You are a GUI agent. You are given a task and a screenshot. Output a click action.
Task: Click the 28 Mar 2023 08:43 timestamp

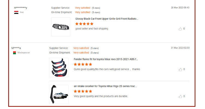[x=180, y=8]
